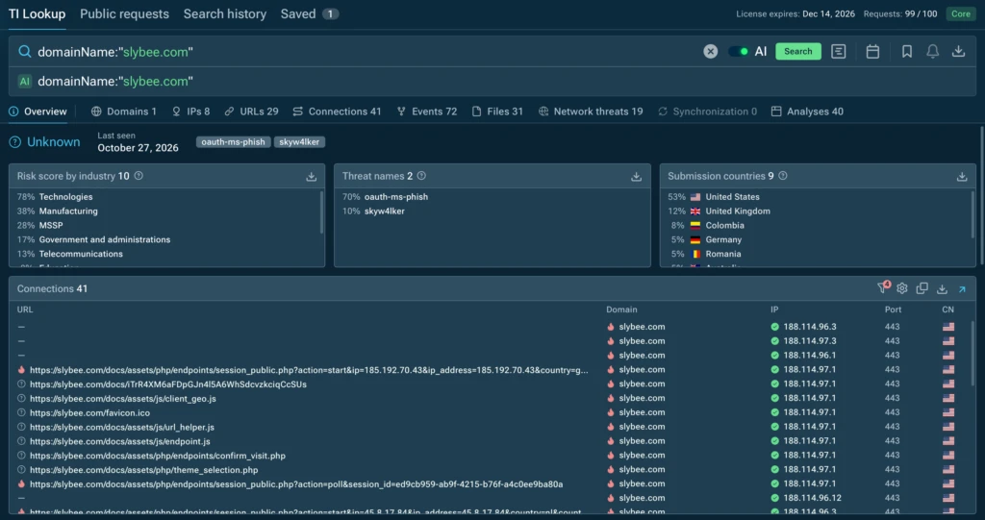Switch to the Public requests tab
This screenshot has width=985, height=520.
[x=124, y=13]
